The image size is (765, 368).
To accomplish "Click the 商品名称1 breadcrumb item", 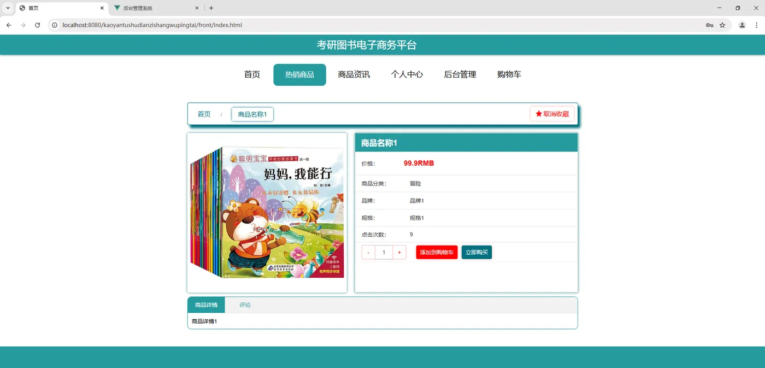I will coord(252,114).
